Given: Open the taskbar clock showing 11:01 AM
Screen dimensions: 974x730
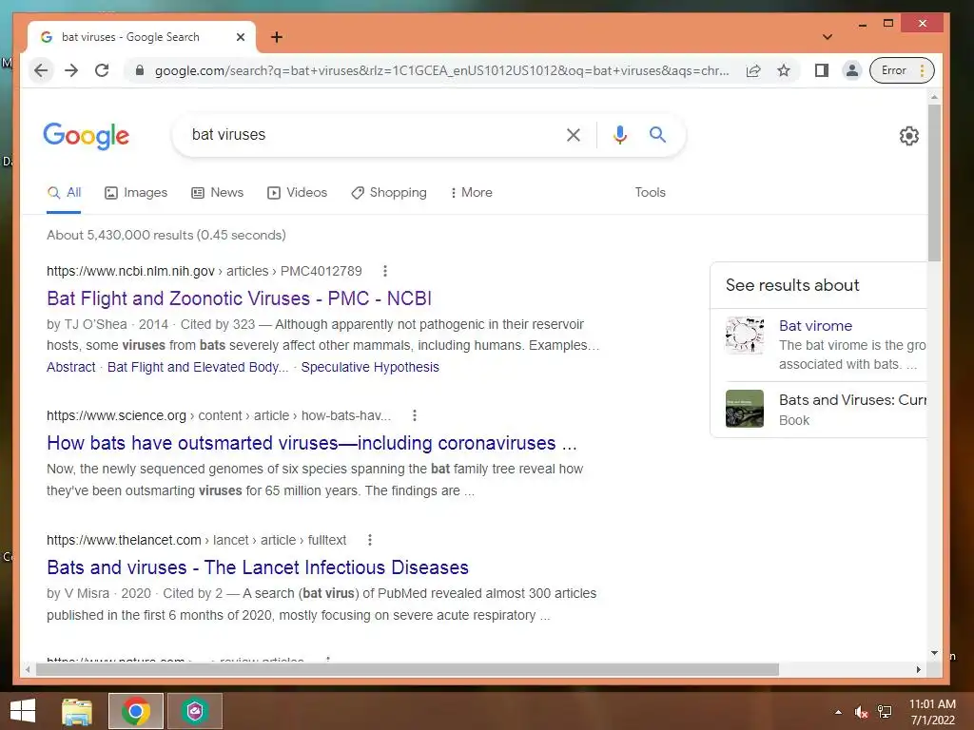Looking at the screenshot, I should (932, 712).
